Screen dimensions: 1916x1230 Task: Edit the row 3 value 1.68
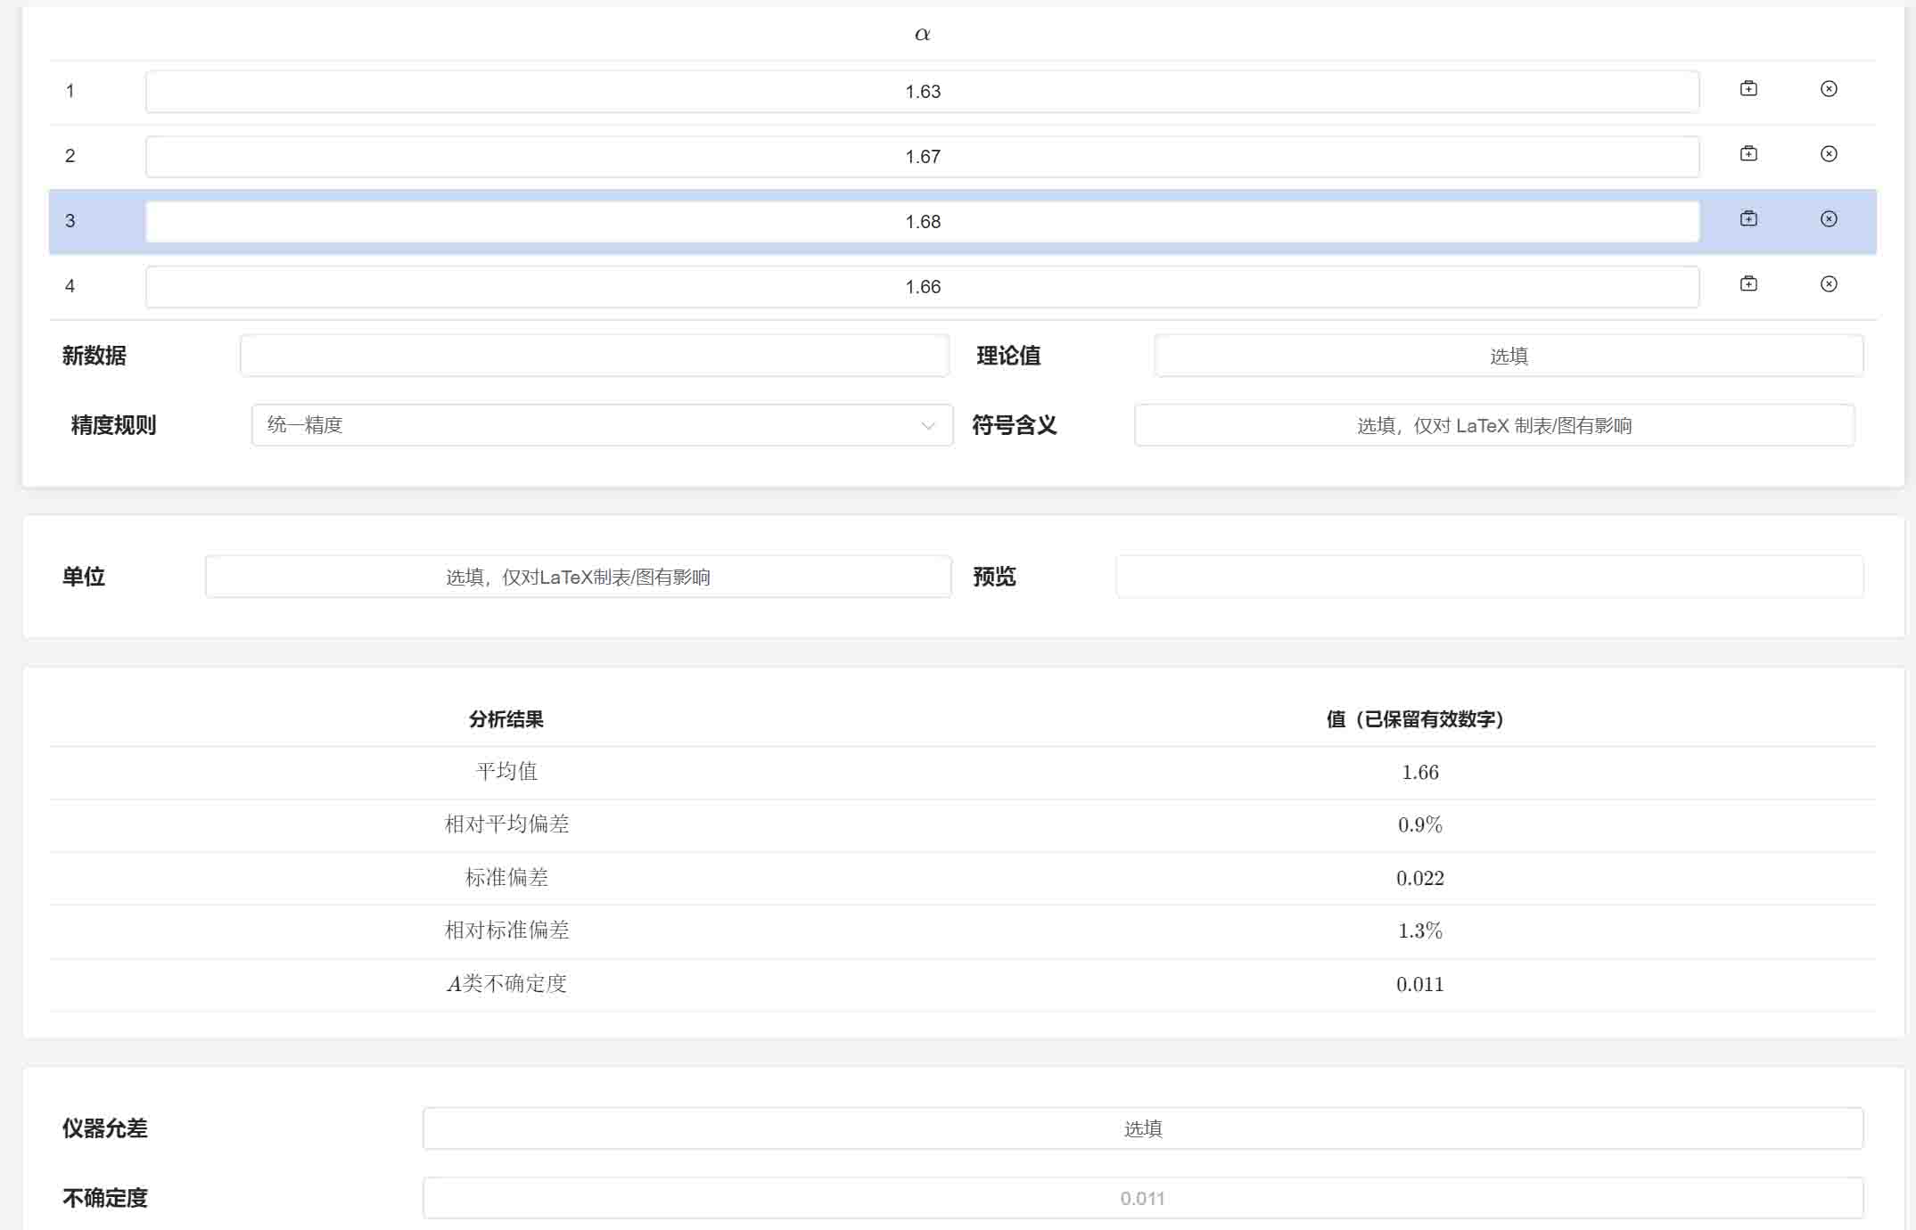[922, 222]
